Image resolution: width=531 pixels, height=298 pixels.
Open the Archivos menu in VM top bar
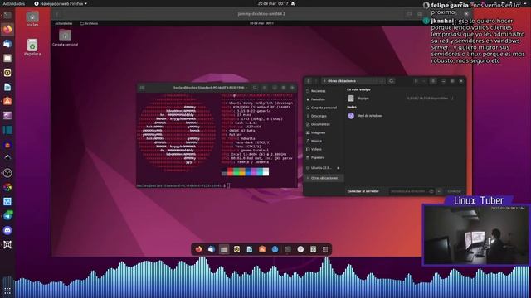click(x=89, y=23)
